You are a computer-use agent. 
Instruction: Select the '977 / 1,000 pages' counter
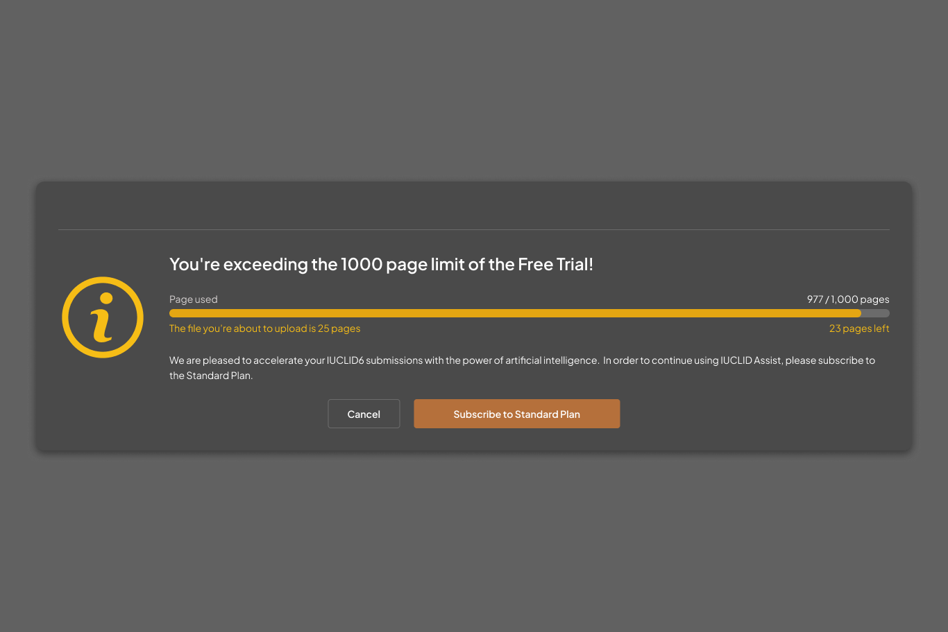pyautogui.click(x=848, y=299)
